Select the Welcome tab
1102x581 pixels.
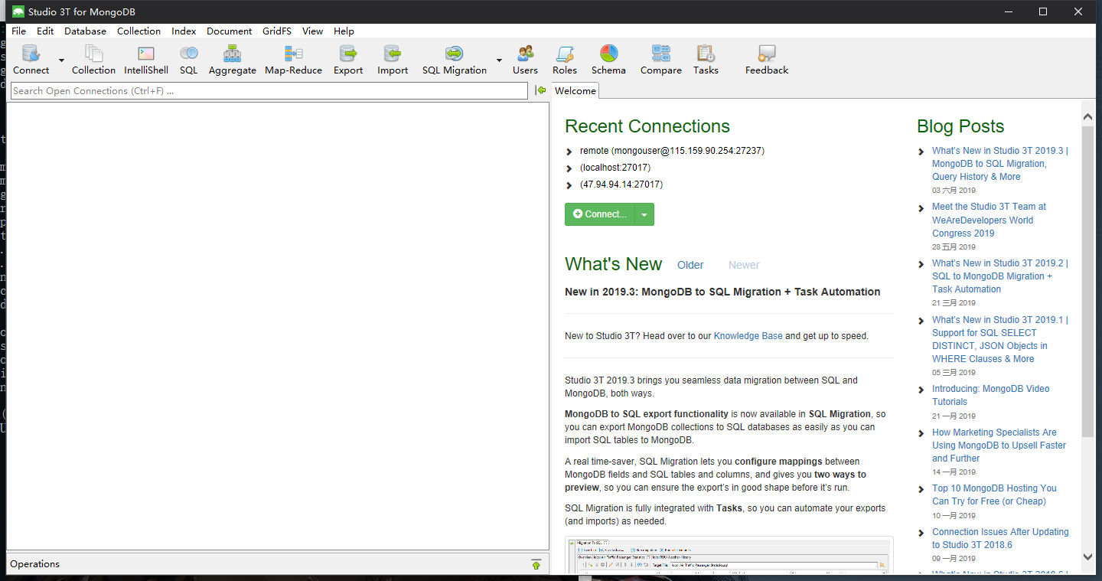pyautogui.click(x=575, y=90)
